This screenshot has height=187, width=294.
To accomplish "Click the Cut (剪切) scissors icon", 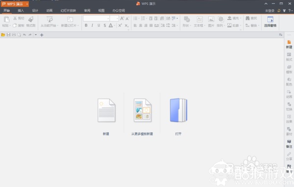I will click(15, 18).
